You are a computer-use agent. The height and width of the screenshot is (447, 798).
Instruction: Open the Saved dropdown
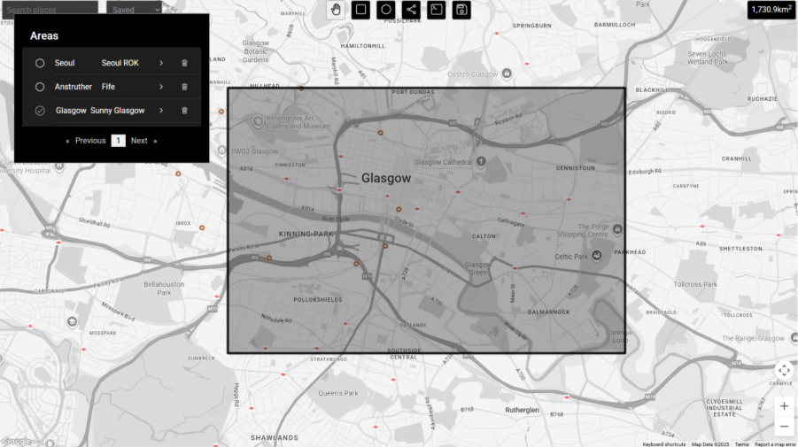pyautogui.click(x=135, y=9)
